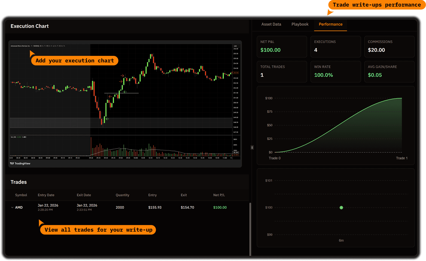Select the Performance tab
The height and width of the screenshot is (261, 426).
330,24
